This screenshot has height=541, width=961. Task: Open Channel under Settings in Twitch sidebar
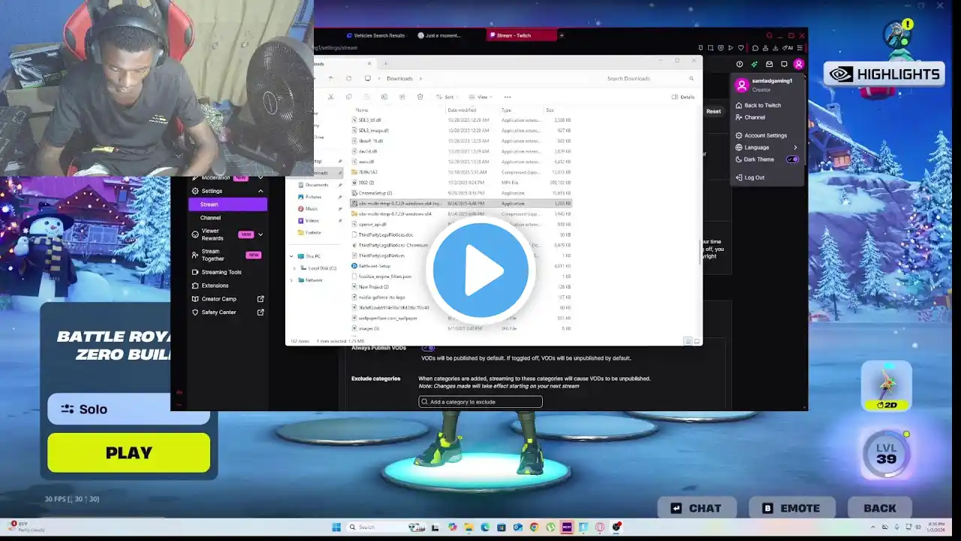[x=210, y=218]
